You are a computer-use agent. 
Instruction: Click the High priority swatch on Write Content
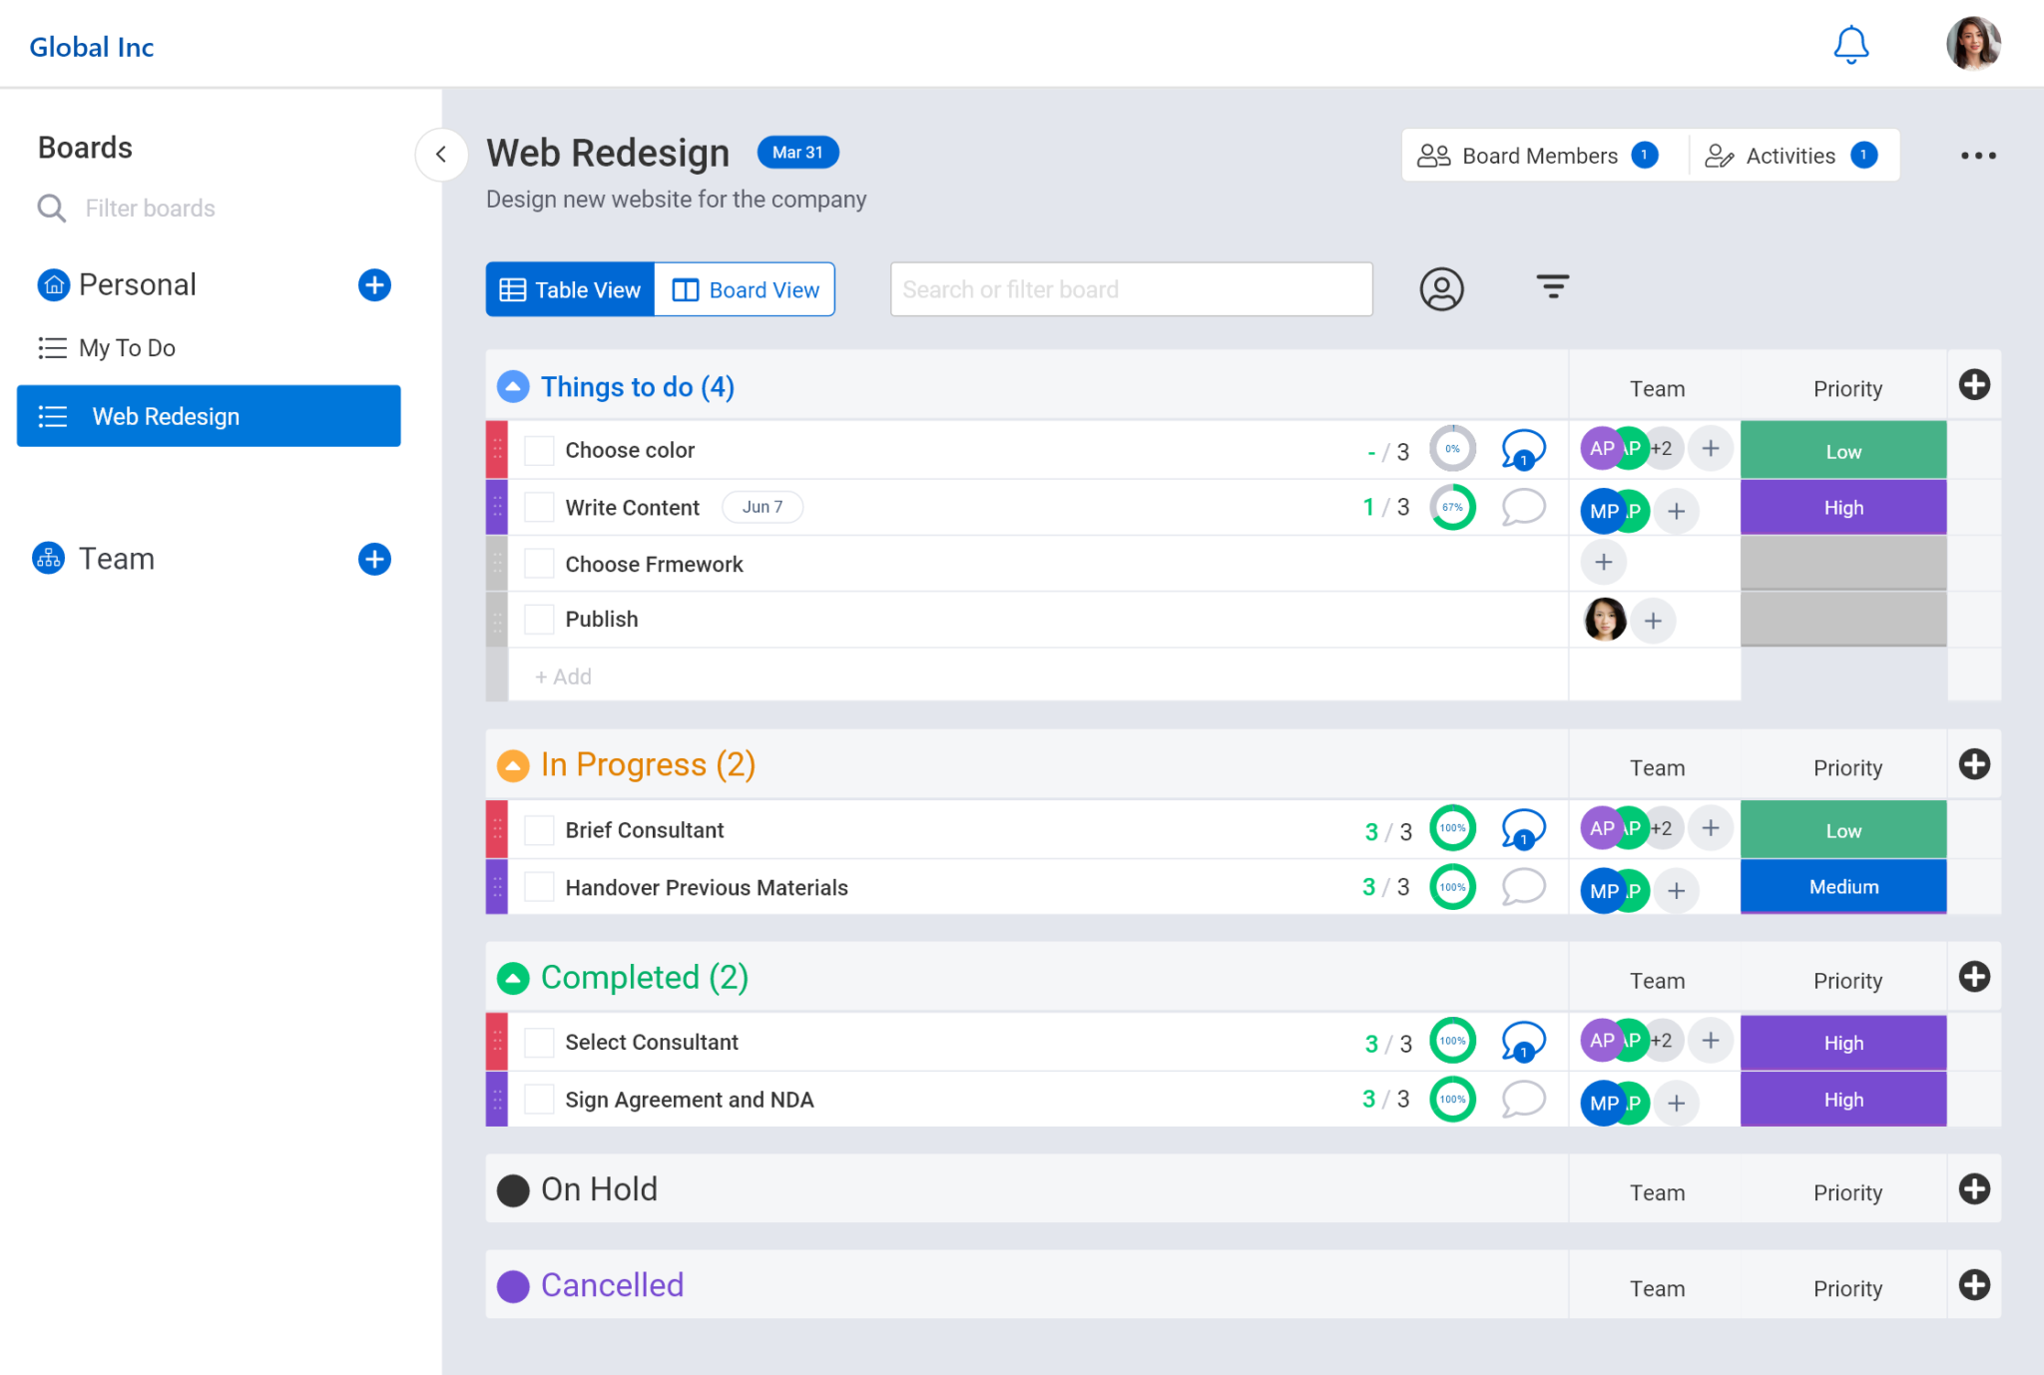click(x=1841, y=507)
